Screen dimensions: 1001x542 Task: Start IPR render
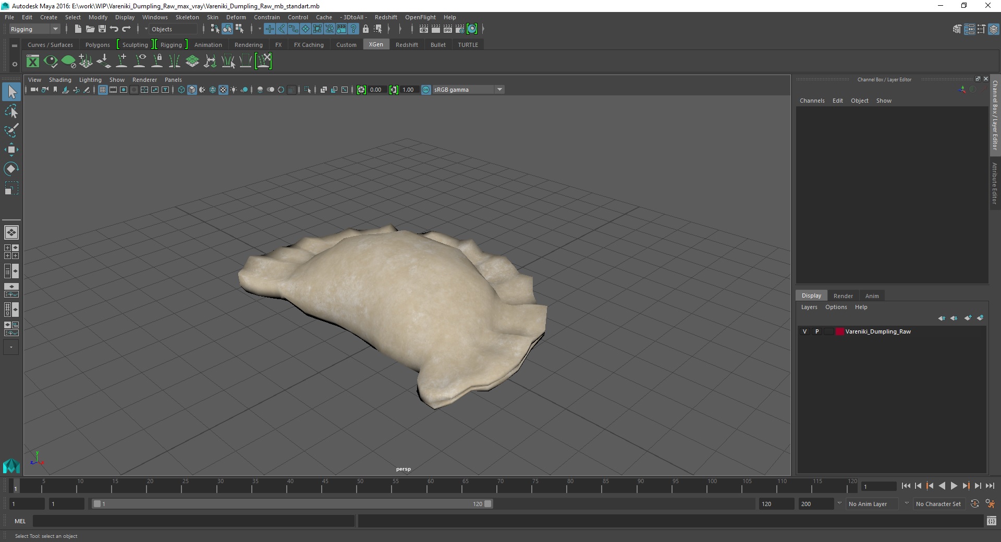coord(448,29)
